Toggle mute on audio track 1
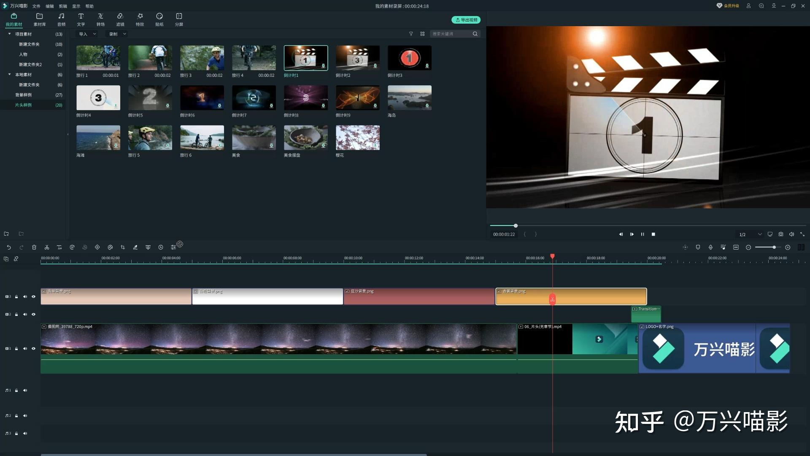Screen dimensions: 810x456 click(25, 390)
